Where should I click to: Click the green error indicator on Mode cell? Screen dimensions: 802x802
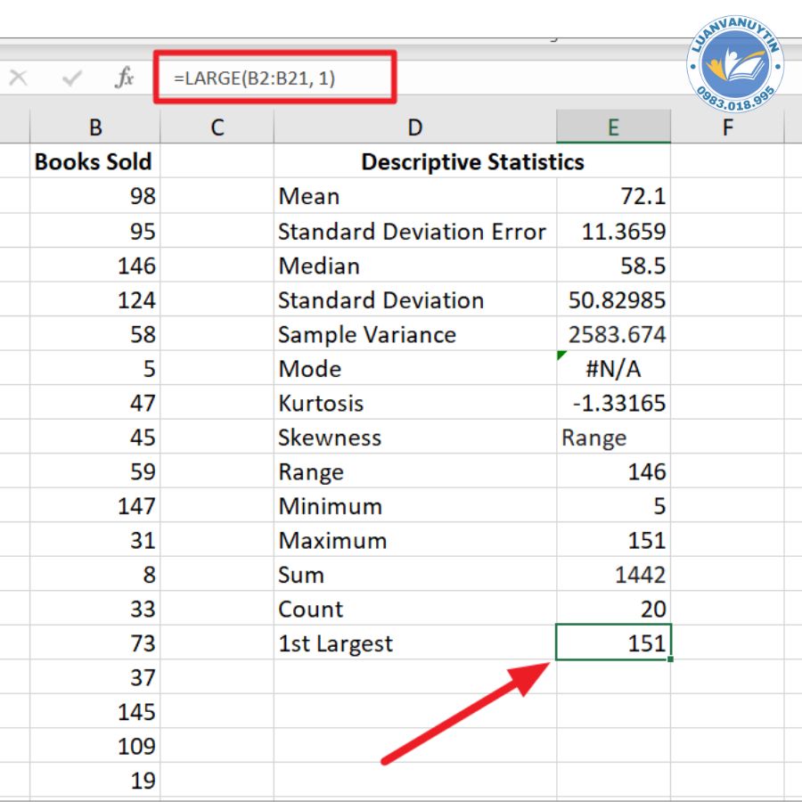tap(561, 356)
